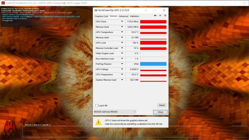Screen dimensions: 249x140
Task: Expand the GPU Load sensor dropdown
Action: tap(122, 43)
